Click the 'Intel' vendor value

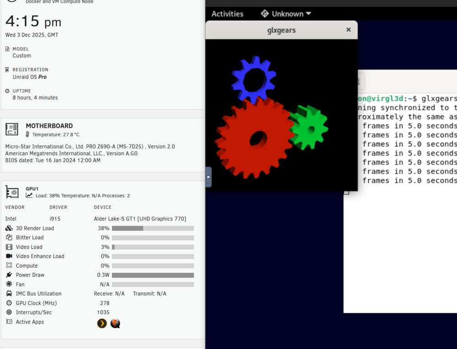(11, 219)
